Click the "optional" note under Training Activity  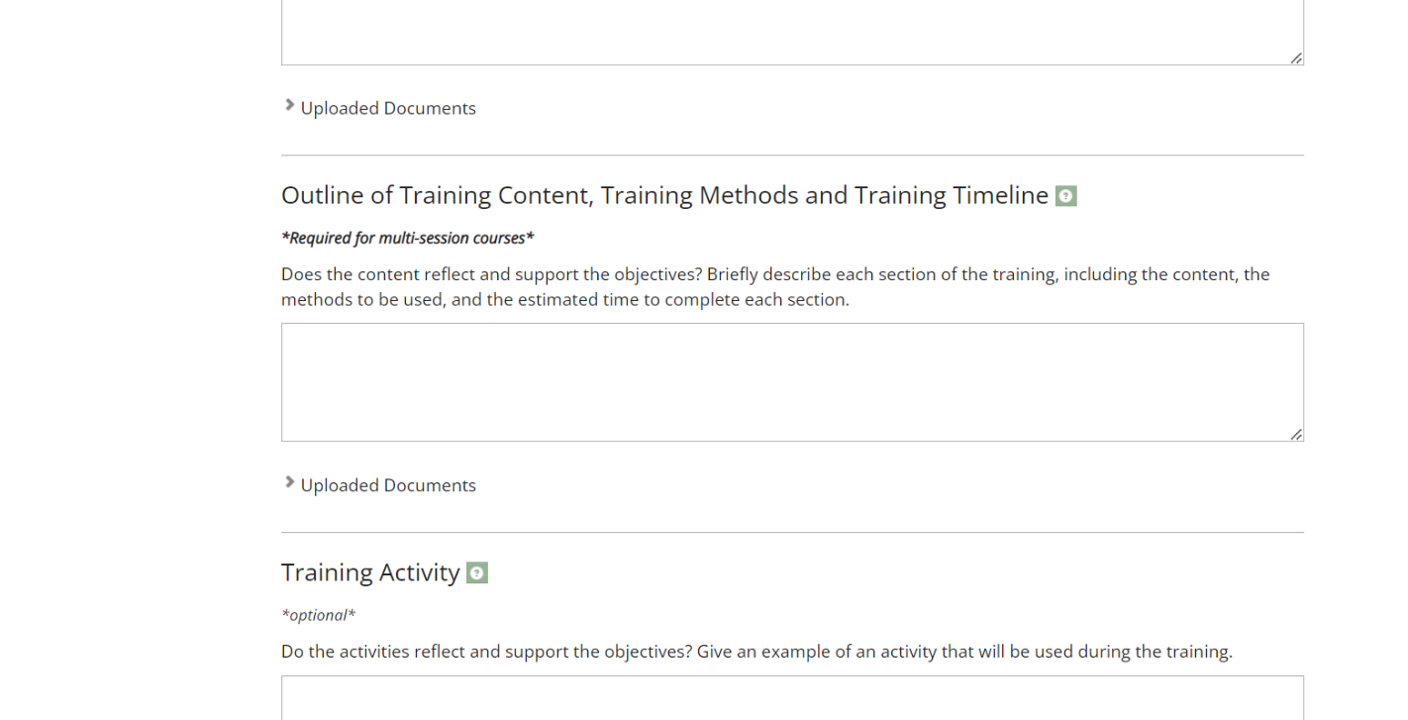point(319,615)
